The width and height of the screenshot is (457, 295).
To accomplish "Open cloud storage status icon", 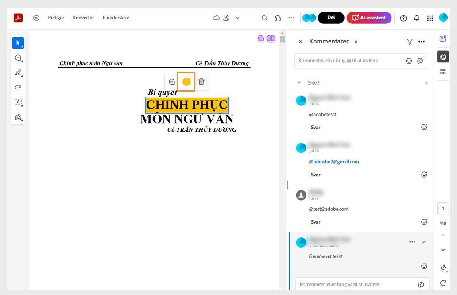I will click(x=216, y=18).
